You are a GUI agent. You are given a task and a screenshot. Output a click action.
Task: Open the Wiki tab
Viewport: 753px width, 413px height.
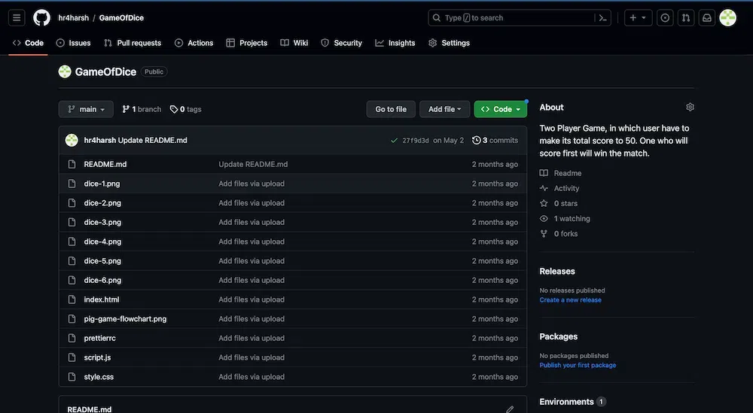pos(294,43)
